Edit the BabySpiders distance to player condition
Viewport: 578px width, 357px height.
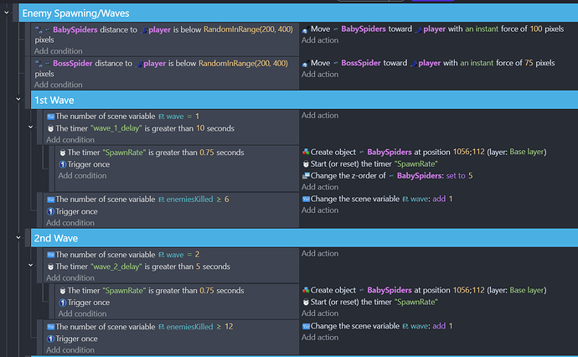(x=164, y=34)
